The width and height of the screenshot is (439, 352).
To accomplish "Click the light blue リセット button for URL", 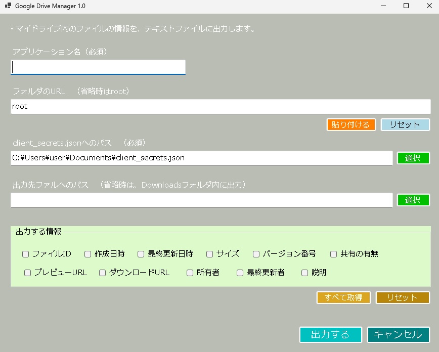I will 405,124.
